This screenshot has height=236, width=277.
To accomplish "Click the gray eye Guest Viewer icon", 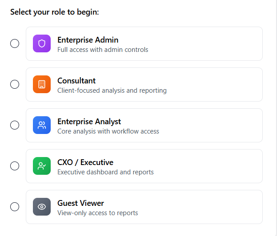I will point(42,207).
